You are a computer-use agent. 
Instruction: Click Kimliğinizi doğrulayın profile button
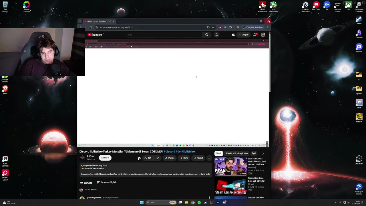[x=253, y=27]
